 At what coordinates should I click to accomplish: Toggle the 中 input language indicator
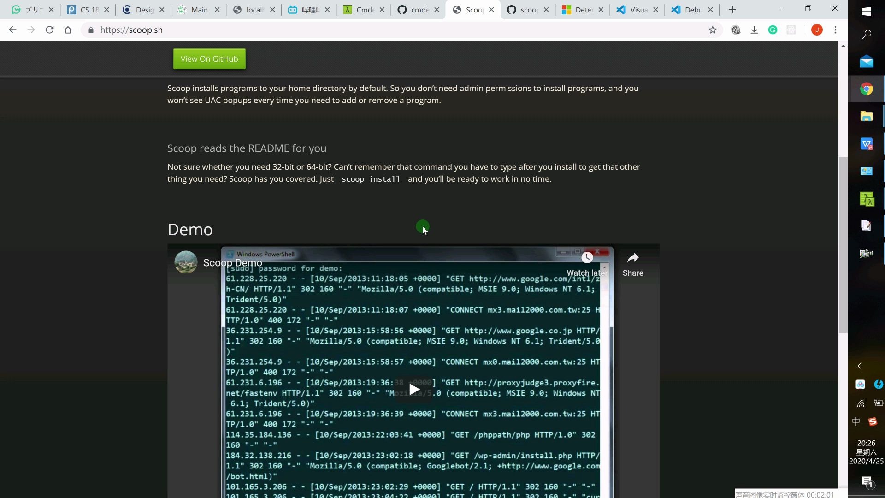[x=856, y=421]
